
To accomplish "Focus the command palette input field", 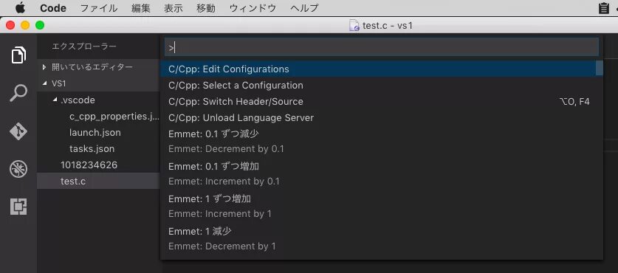I will click(381, 48).
